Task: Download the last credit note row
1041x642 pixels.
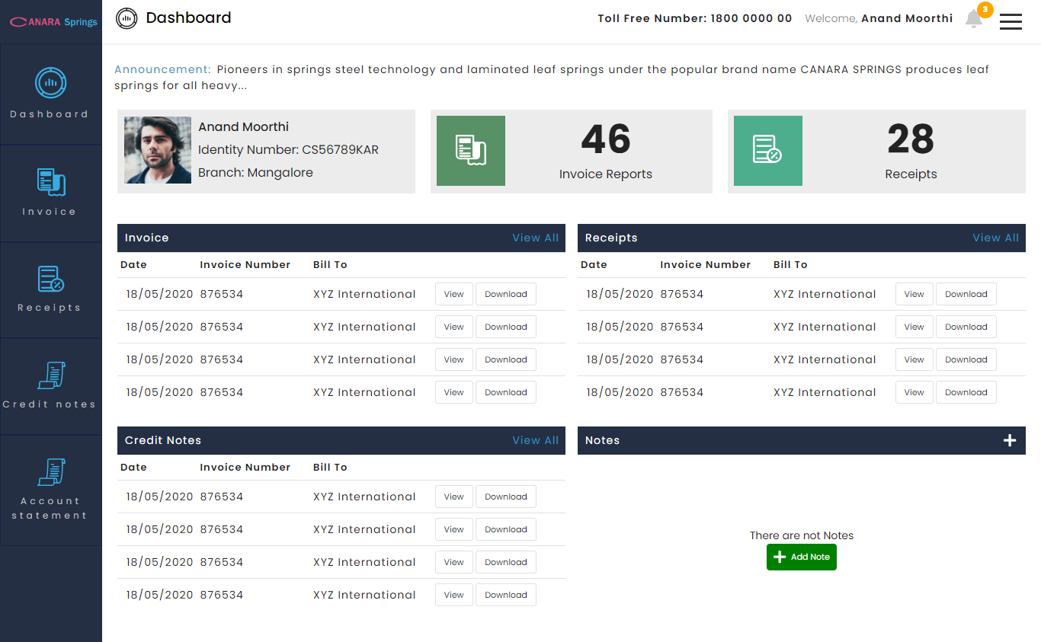Action: [x=505, y=595]
